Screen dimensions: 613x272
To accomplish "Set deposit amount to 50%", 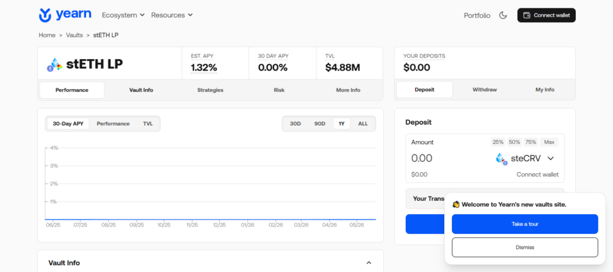I will 514,142.
